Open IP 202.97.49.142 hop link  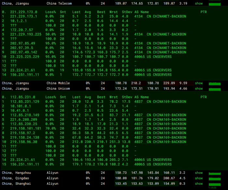(x=23, y=52)
